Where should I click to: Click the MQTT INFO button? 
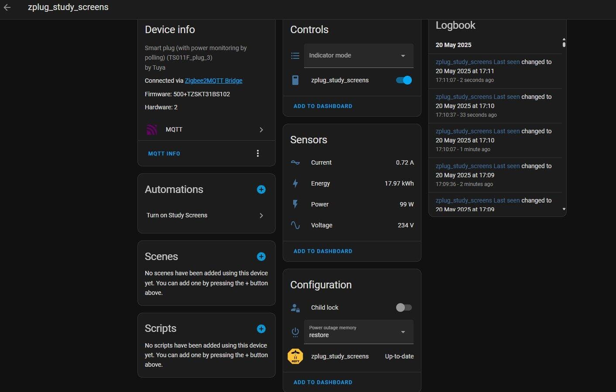tap(164, 154)
